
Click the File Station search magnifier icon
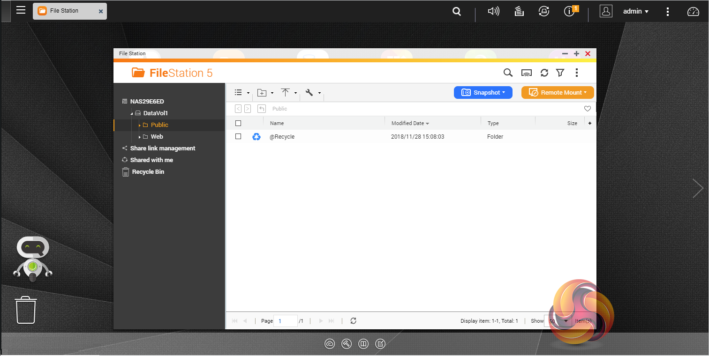(x=508, y=73)
